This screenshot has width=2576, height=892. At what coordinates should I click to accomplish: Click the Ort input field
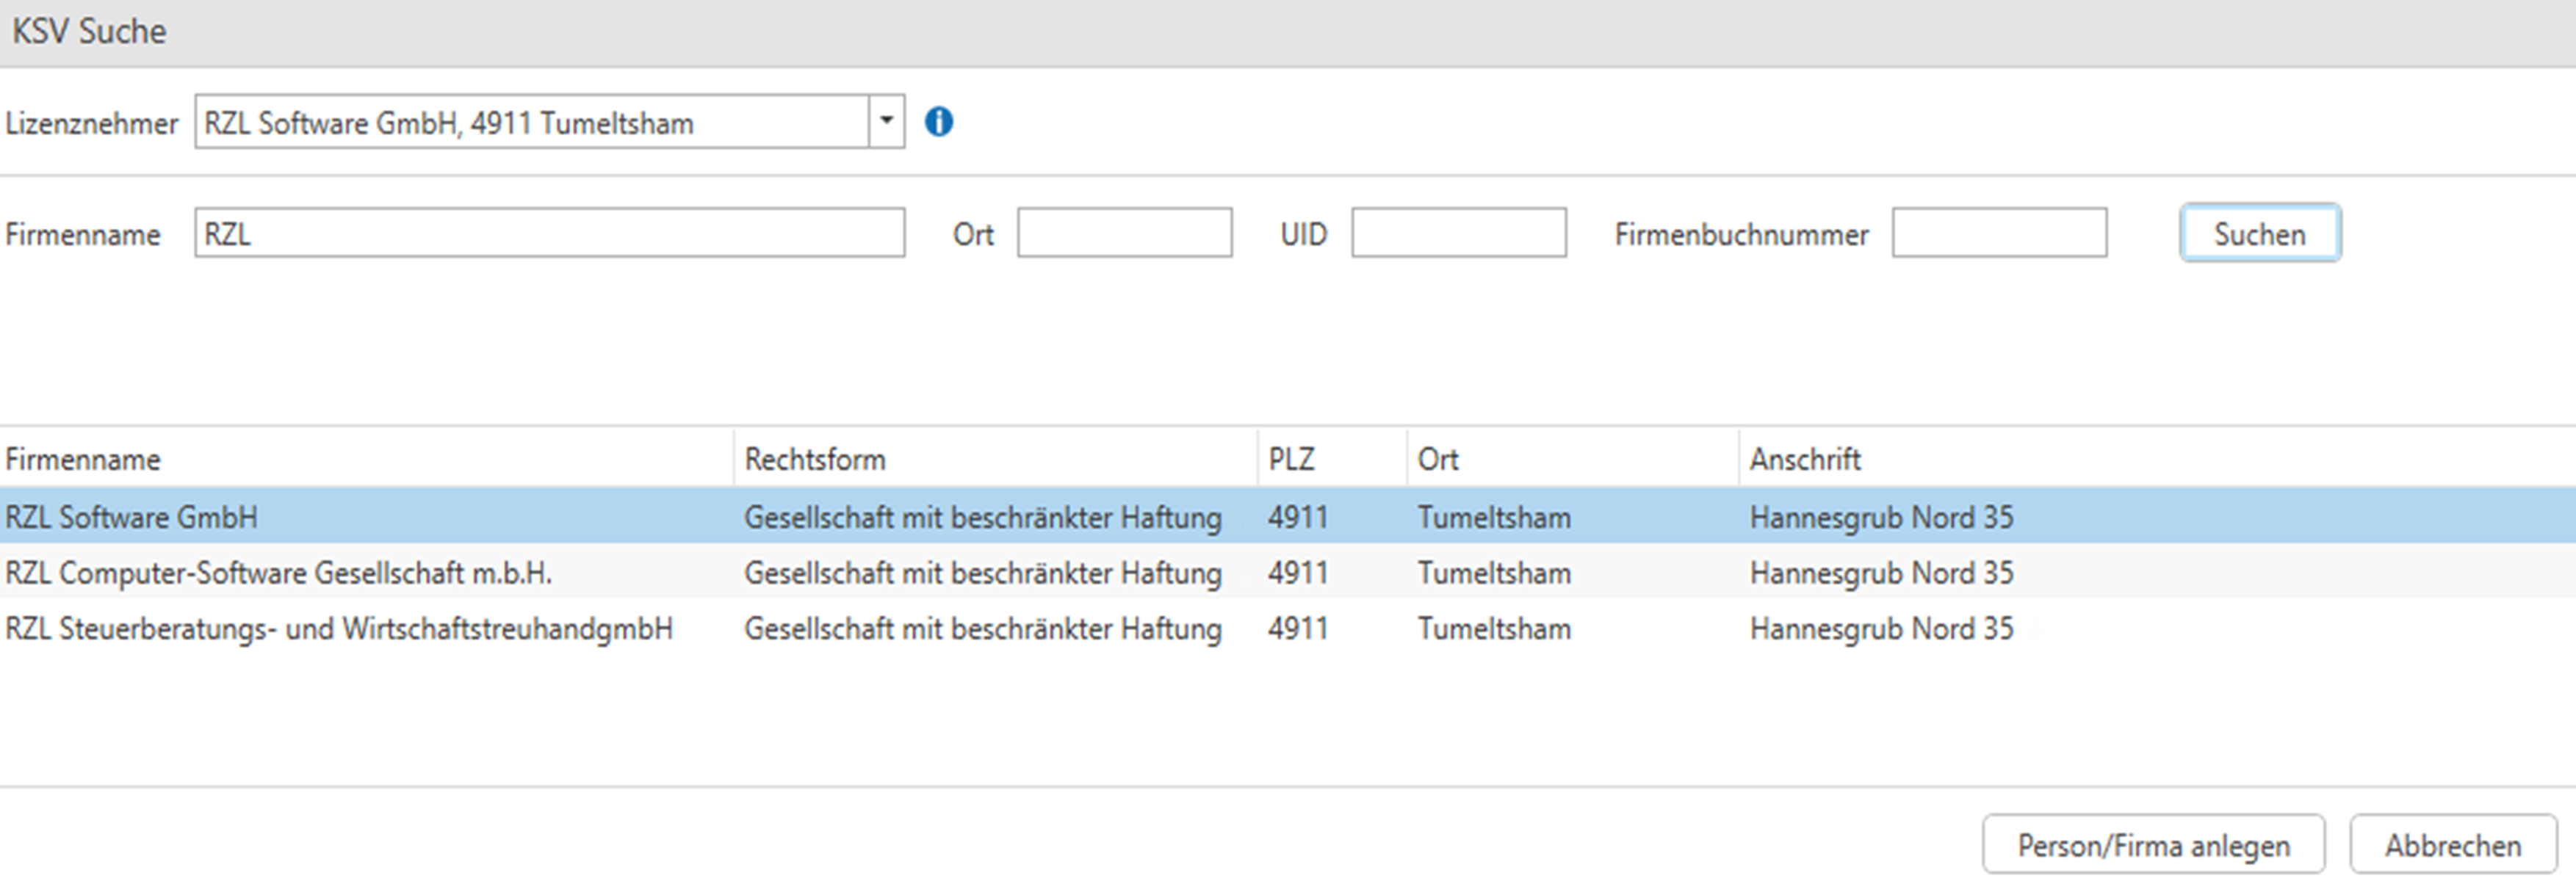click(1124, 233)
